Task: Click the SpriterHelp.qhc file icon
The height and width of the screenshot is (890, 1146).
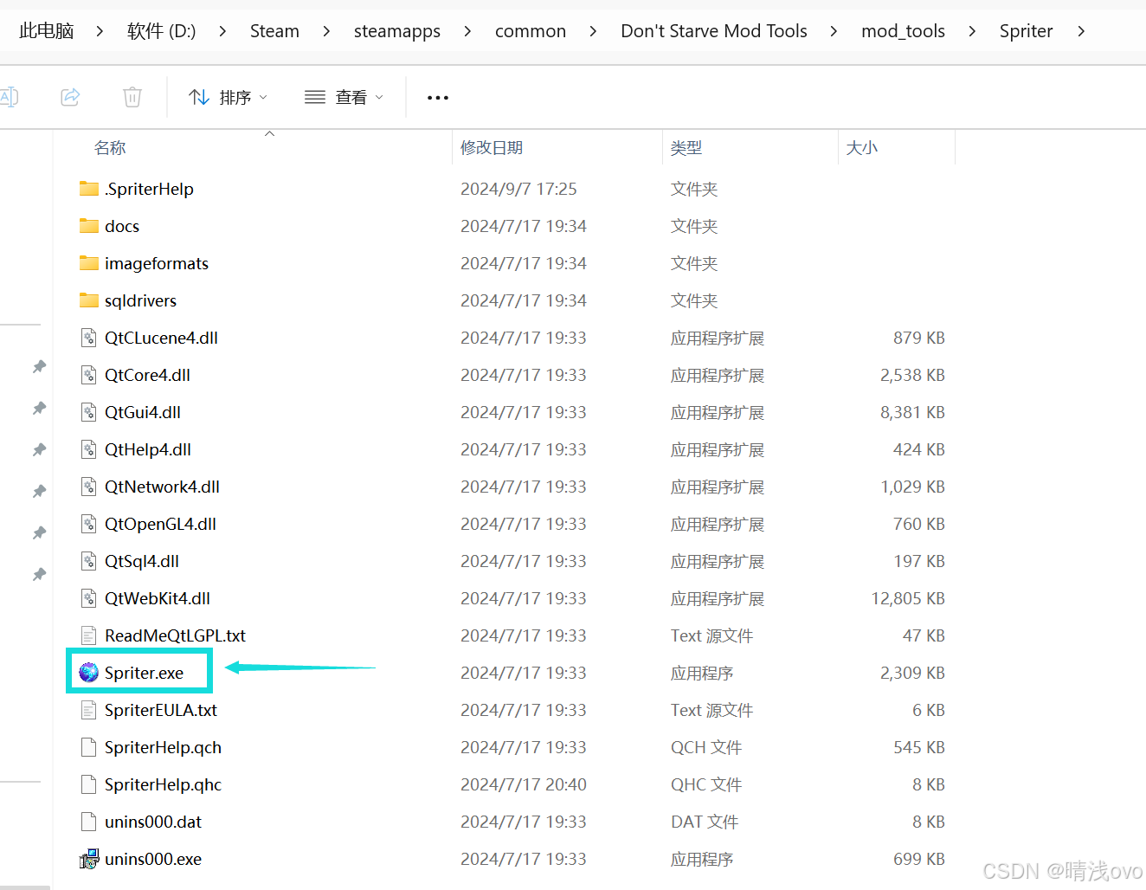Action: 88,784
